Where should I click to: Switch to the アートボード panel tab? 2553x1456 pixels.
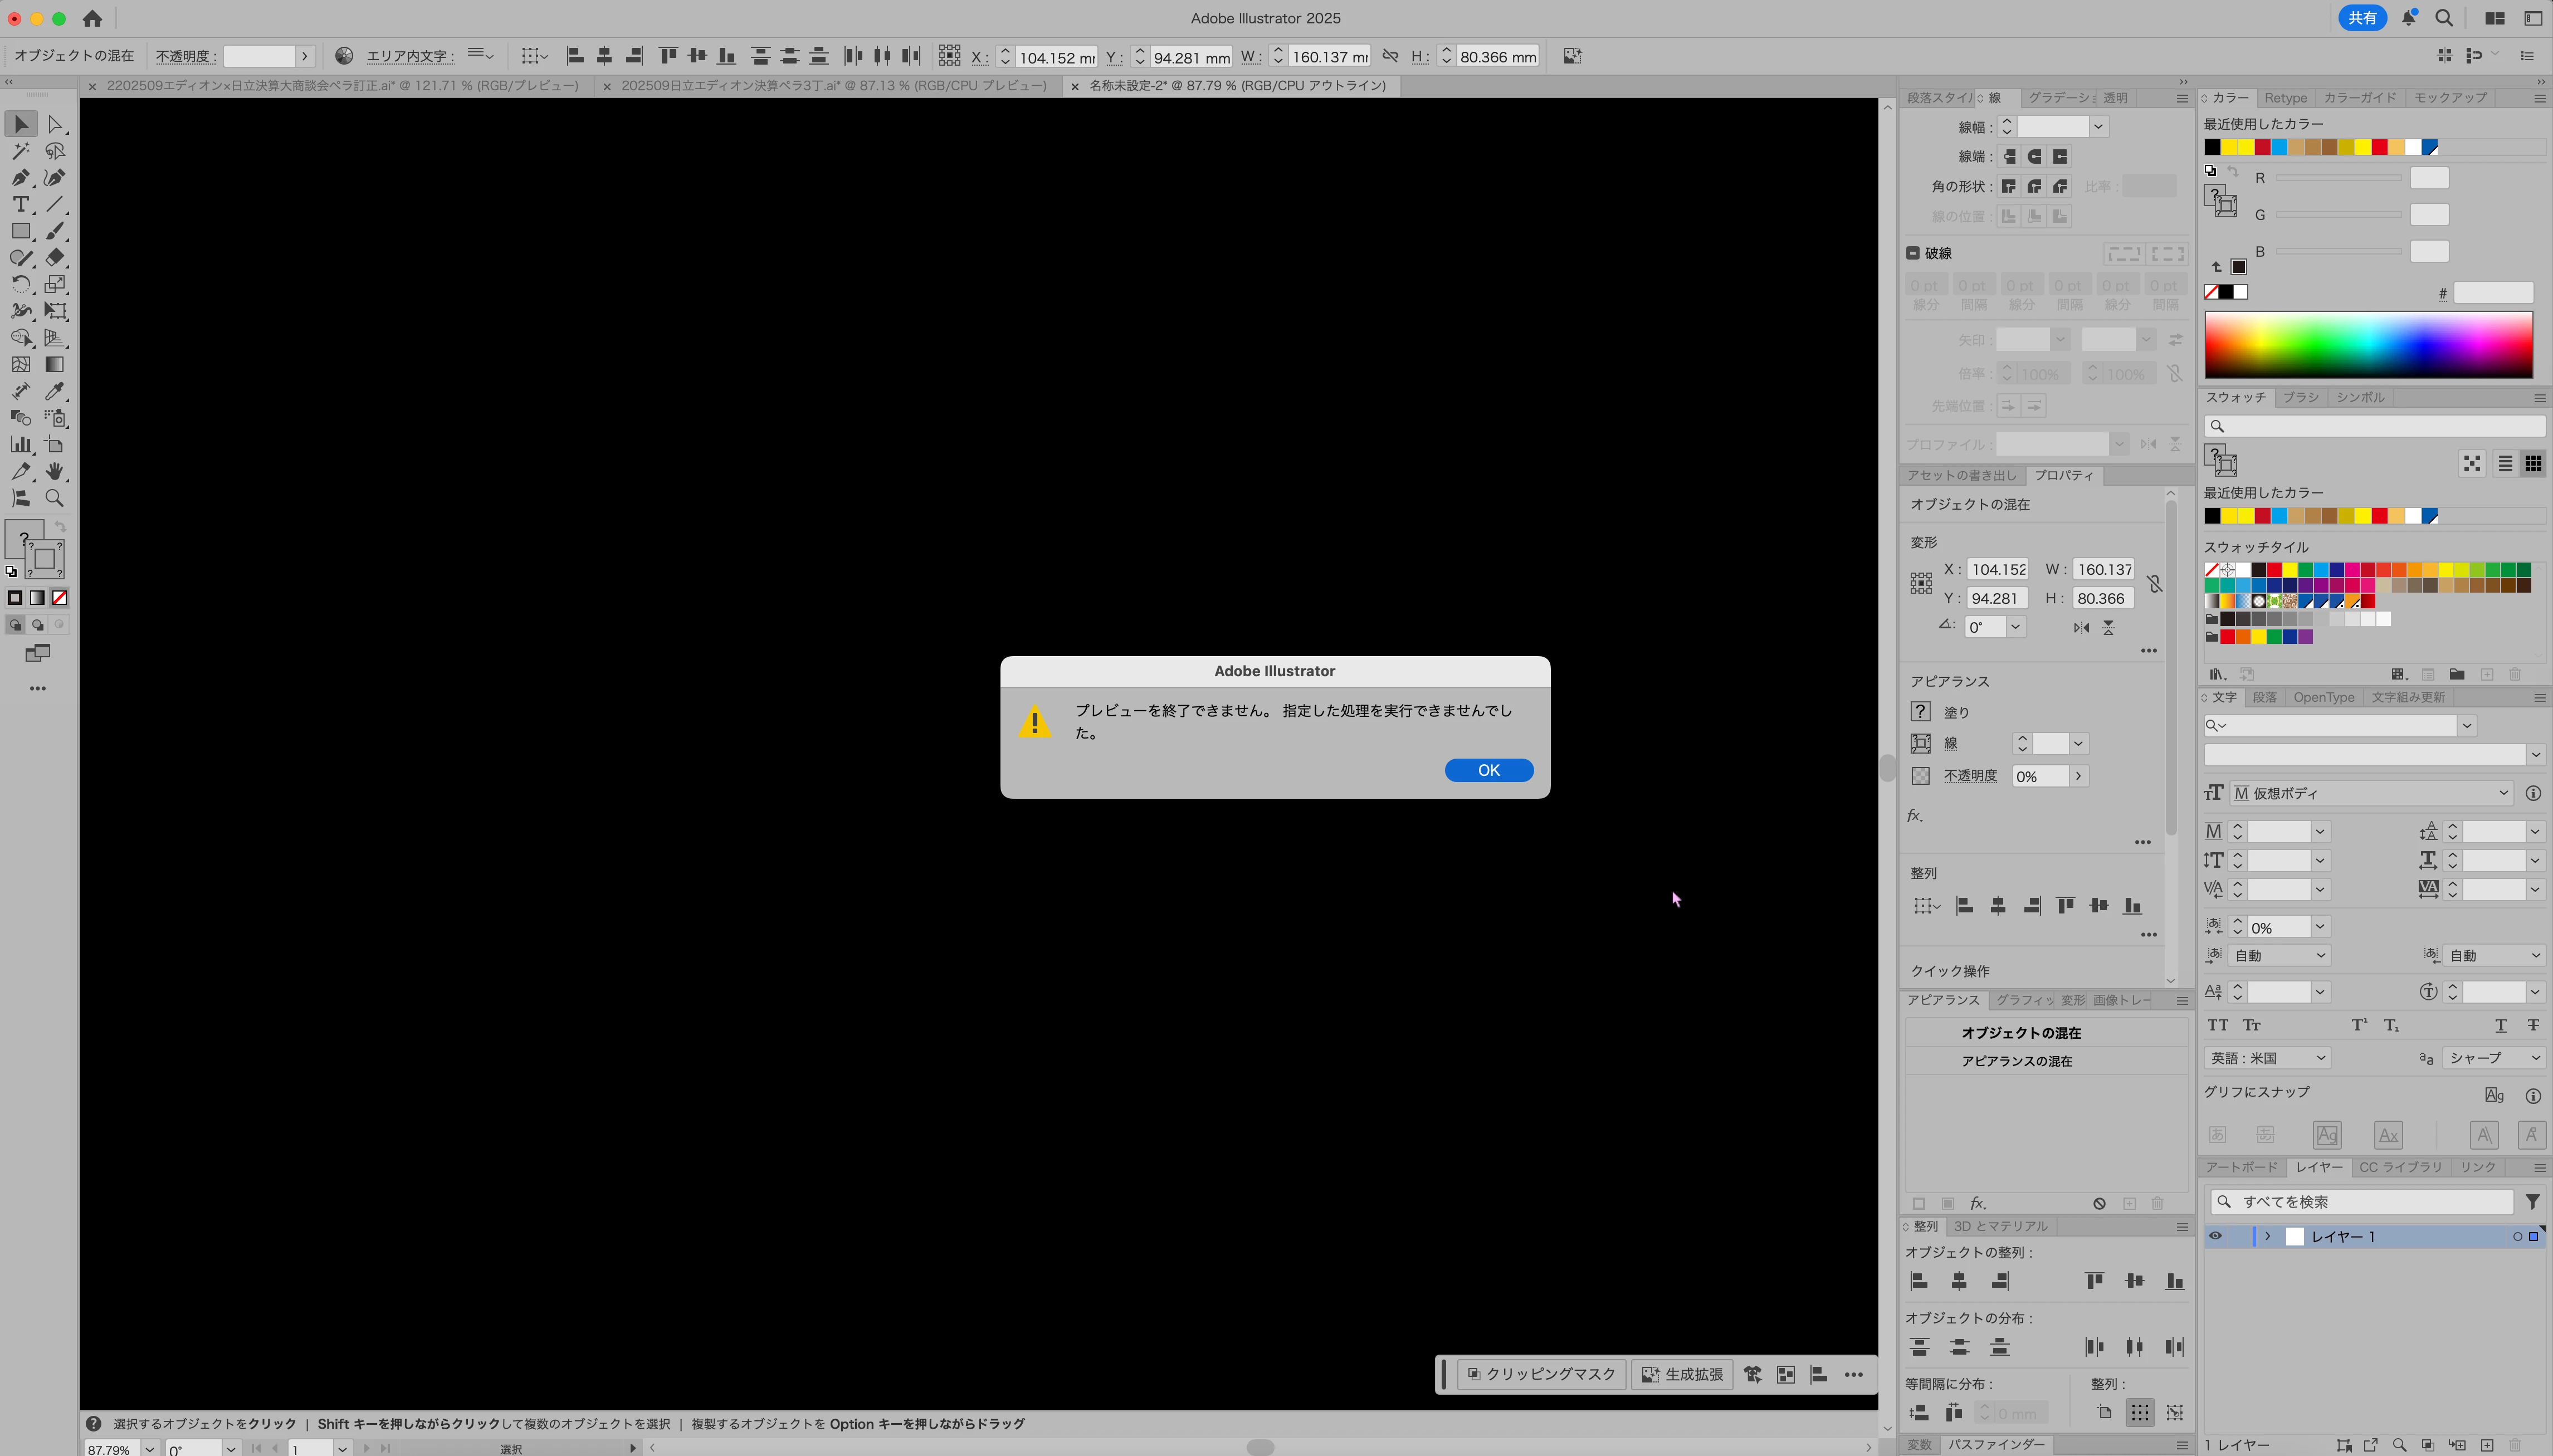click(2241, 1167)
